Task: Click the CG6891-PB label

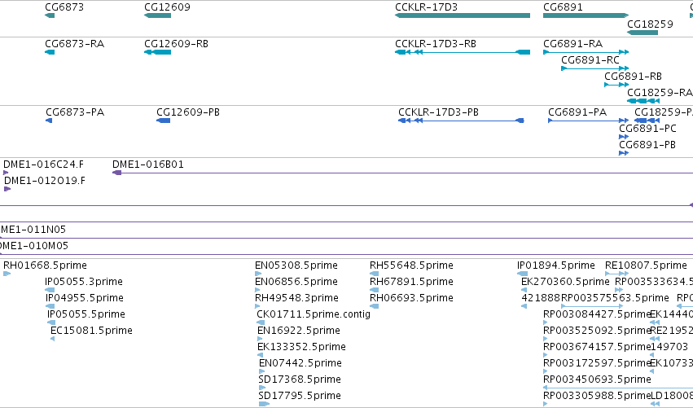Action: tap(647, 145)
